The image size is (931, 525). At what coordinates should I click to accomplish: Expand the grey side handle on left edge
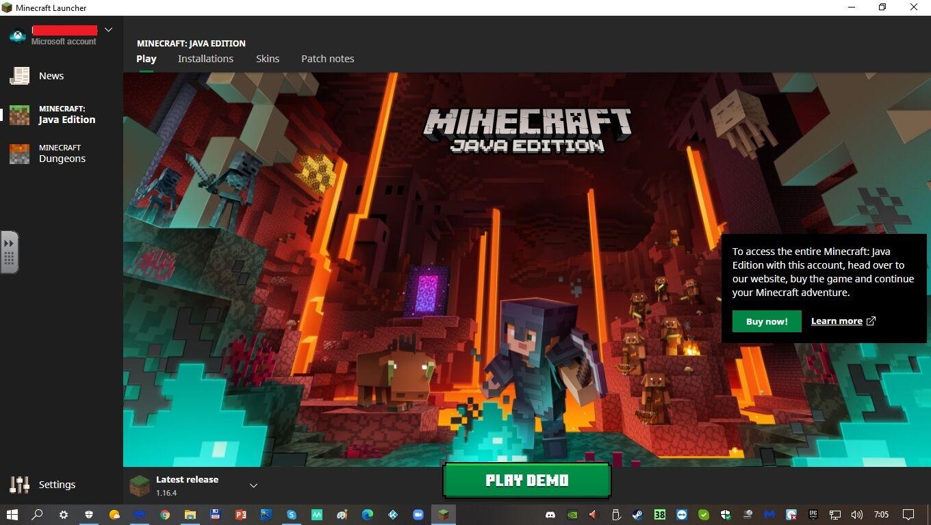click(10, 252)
